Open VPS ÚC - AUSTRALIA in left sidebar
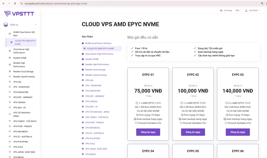The height and width of the screenshot is (158, 267). pos(22,137)
